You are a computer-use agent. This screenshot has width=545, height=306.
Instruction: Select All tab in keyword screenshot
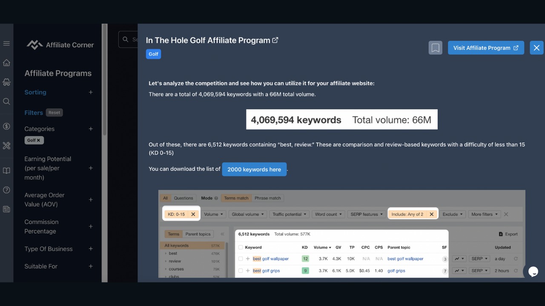pos(166,198)
